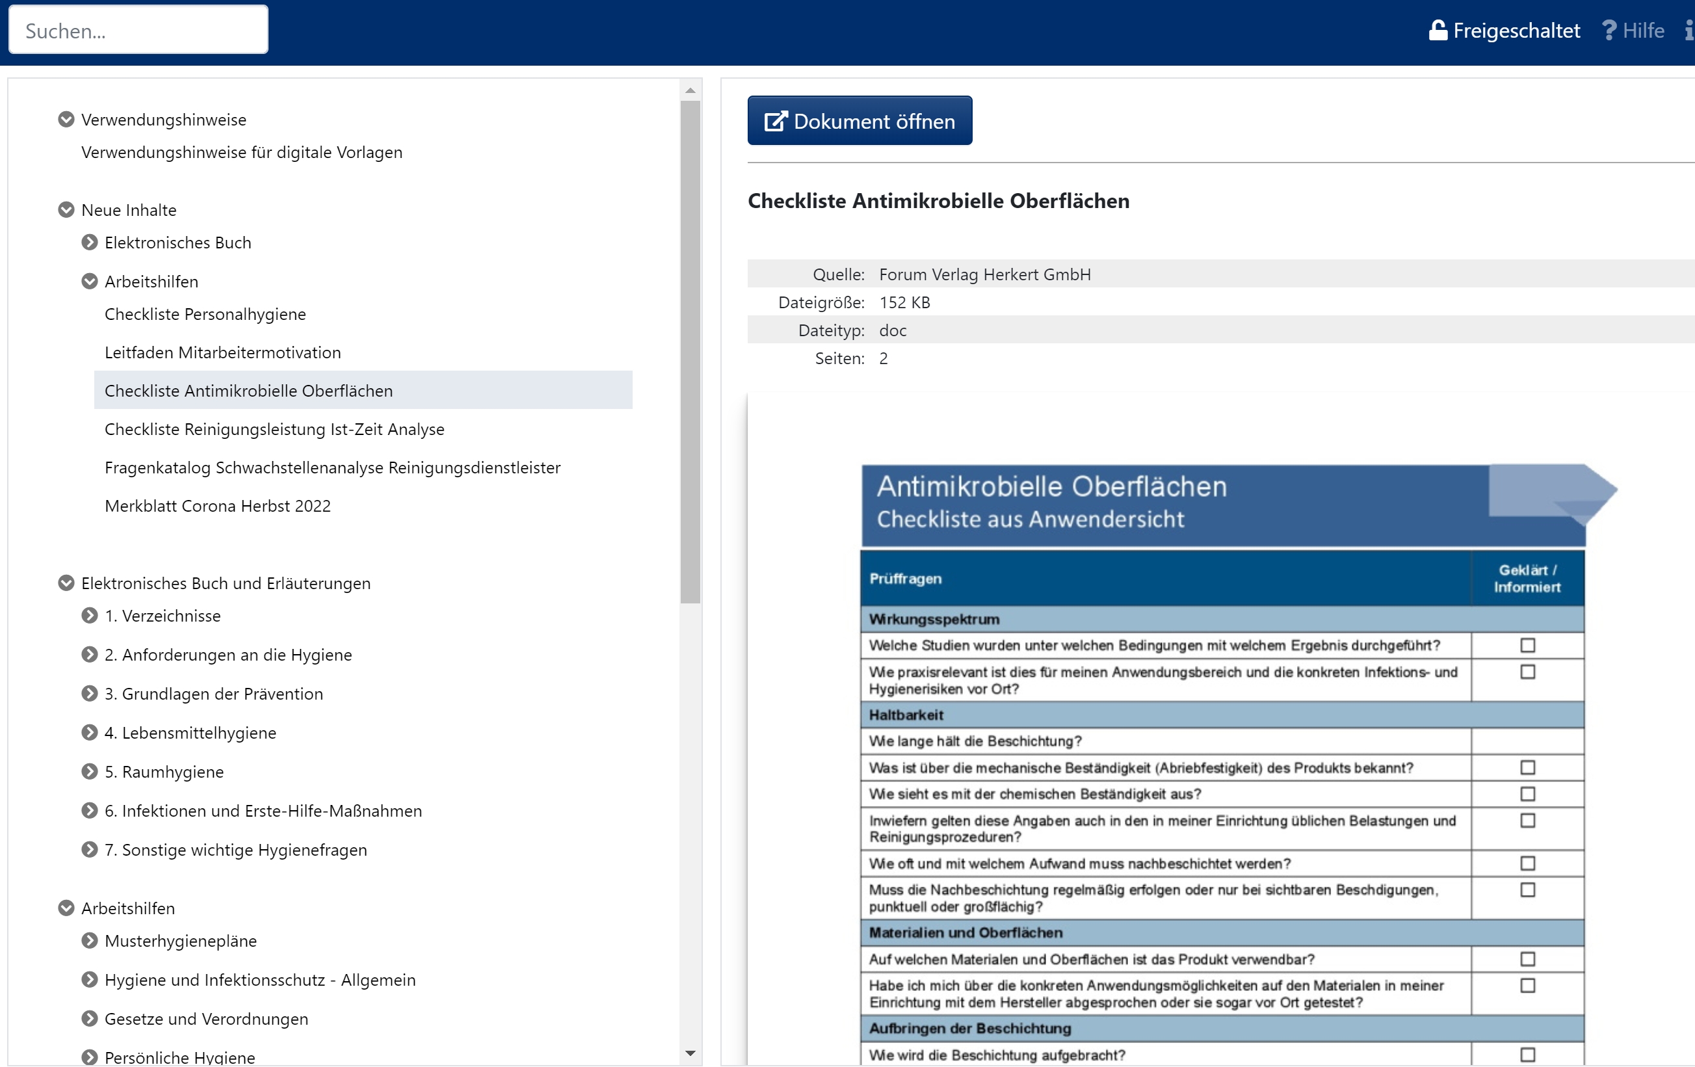Screen dimensions: 1695x1067
Task: Collapse Verwendungshinweise using its chevron icon
Action: 66,120
